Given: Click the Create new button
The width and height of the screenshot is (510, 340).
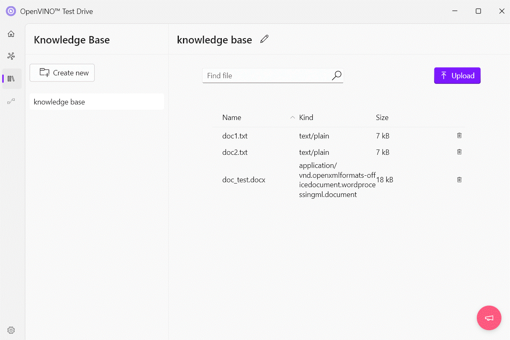Looking at the screenshot, I should (x=62, y=73).
